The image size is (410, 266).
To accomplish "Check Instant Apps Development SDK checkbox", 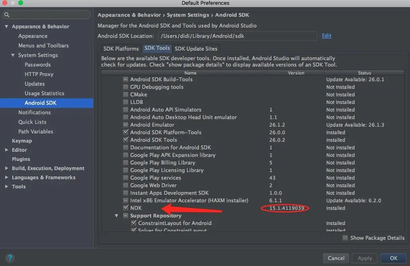I will tap(126, 193).
